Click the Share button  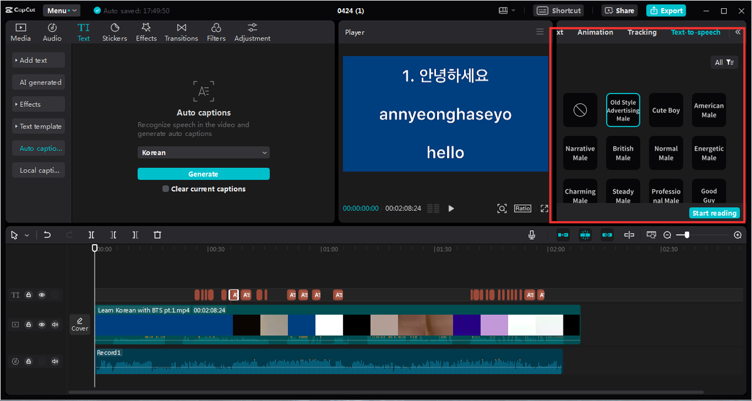click(620, 11)
